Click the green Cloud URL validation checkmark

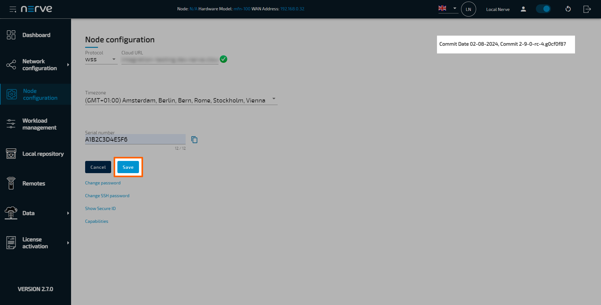point(223,59)
